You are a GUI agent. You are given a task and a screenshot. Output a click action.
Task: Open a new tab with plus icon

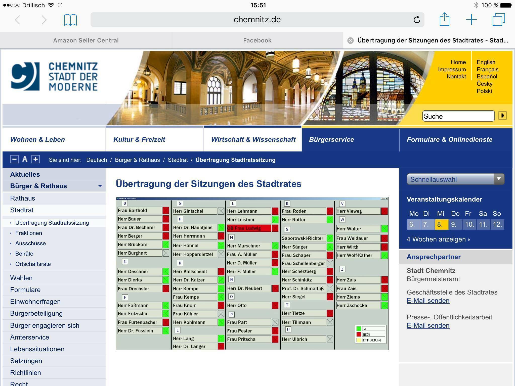471,20
